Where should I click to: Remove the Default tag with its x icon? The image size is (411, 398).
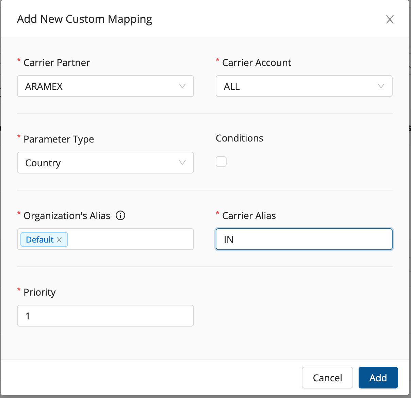coord(59,240)
